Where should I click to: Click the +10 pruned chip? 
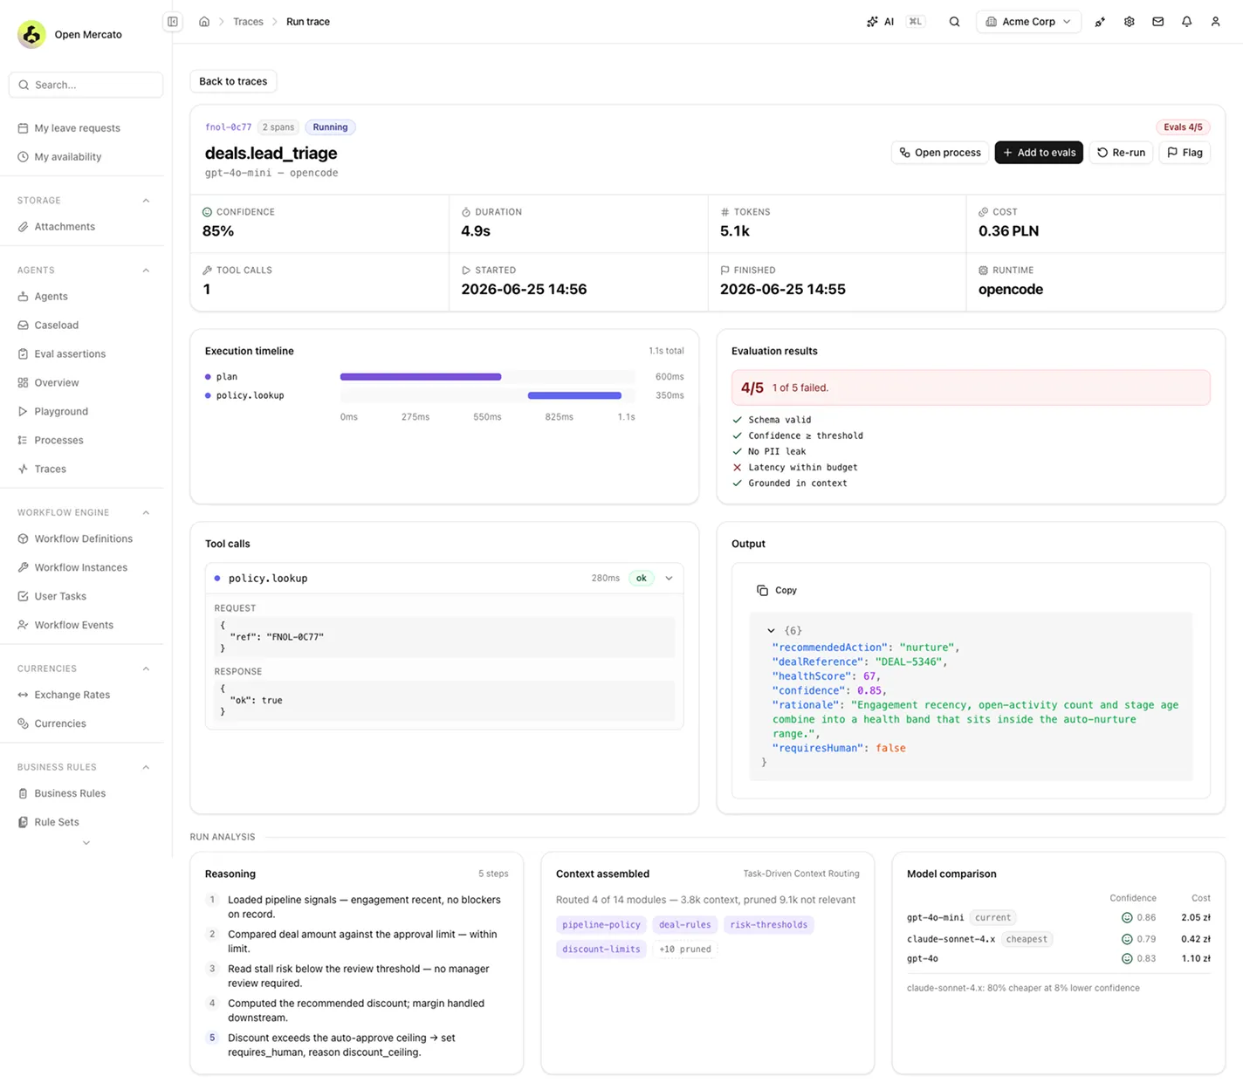[685, 949]
